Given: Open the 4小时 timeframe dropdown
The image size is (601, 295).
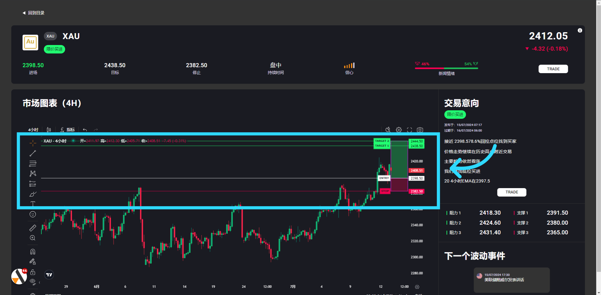Looking at the screenshot, I should coord(33,130).
